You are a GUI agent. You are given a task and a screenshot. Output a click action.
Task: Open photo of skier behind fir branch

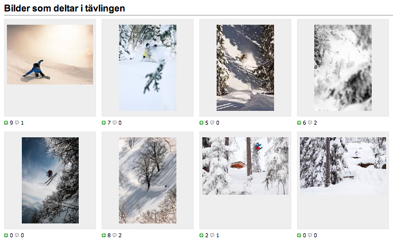[148, 68]
